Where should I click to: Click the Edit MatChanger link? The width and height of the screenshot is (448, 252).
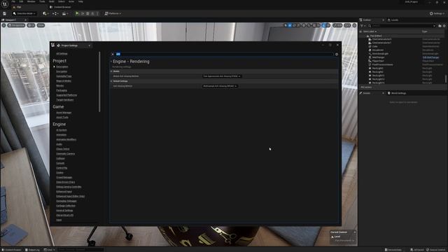[430, 57]
